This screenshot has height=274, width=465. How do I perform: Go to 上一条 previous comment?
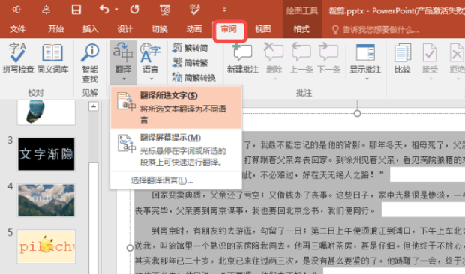(x=301, y=58)
